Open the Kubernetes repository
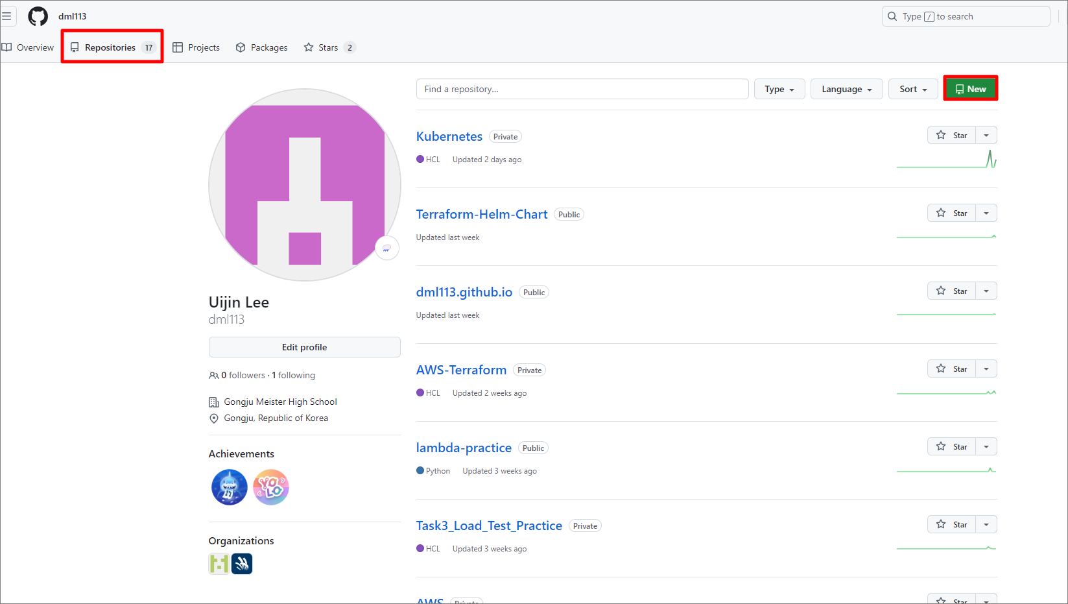Viewport: 1068px width, 604px height. coord(449,136)
